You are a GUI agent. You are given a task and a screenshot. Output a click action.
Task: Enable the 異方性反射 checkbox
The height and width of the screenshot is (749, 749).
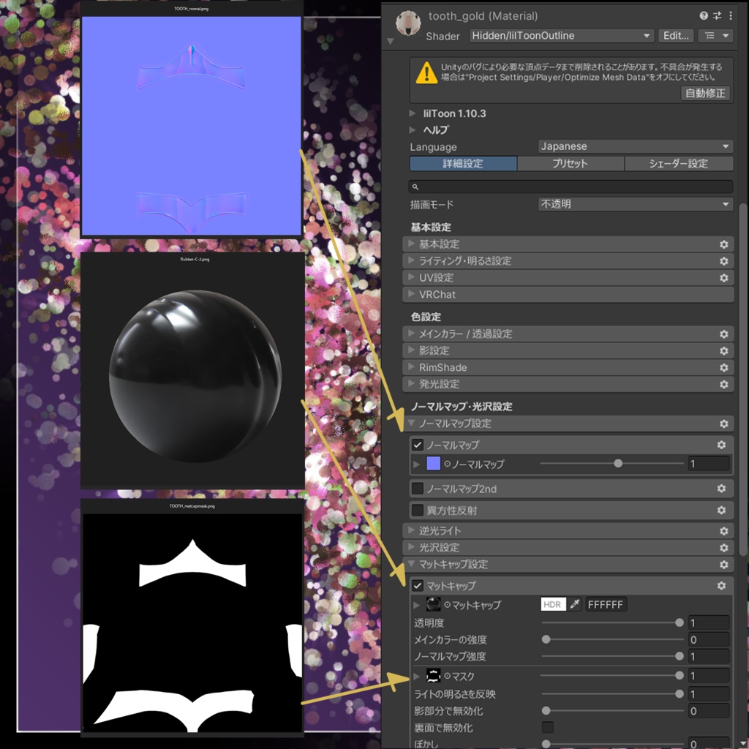point(418,510)
